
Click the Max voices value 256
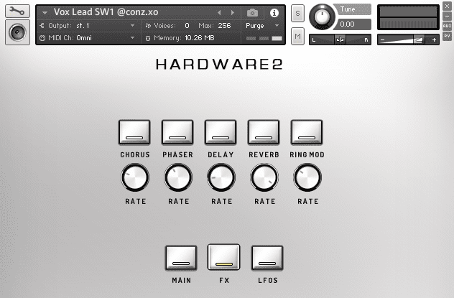(224, 26)
